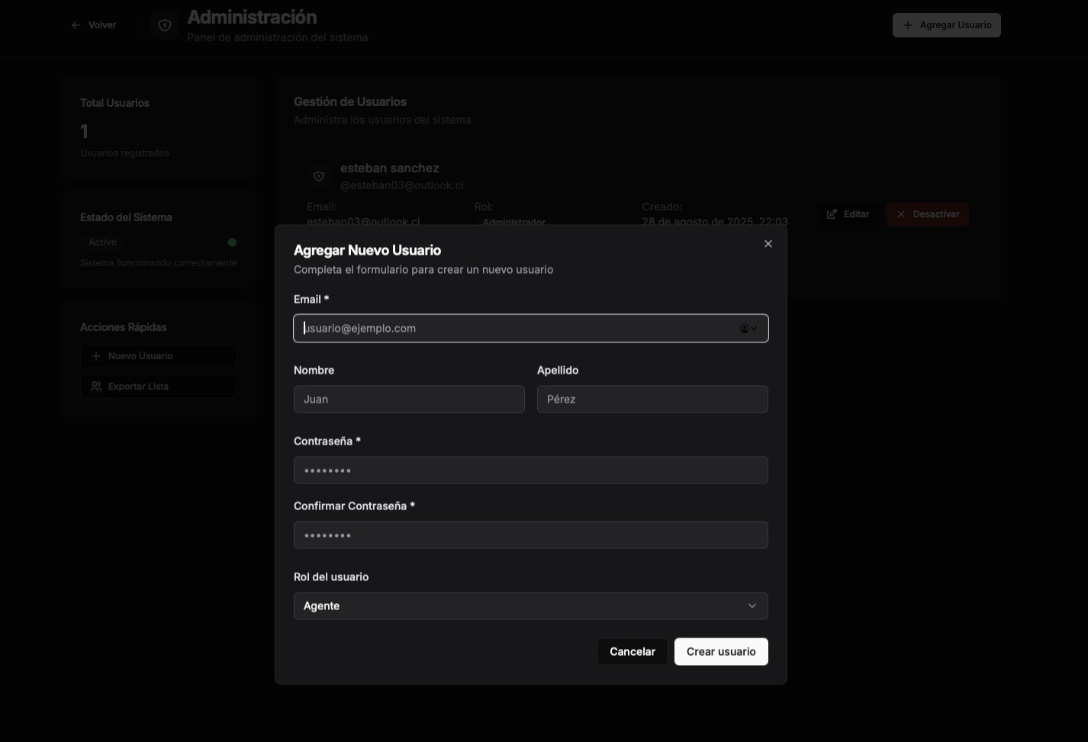Click the Nombre field showing Juan placeholder

click(x=409, y=399)
